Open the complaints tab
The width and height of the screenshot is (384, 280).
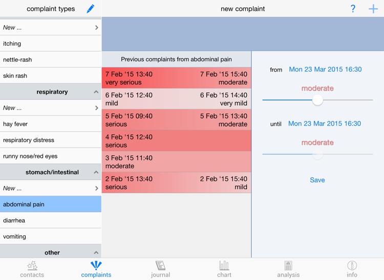coord(96,269)
